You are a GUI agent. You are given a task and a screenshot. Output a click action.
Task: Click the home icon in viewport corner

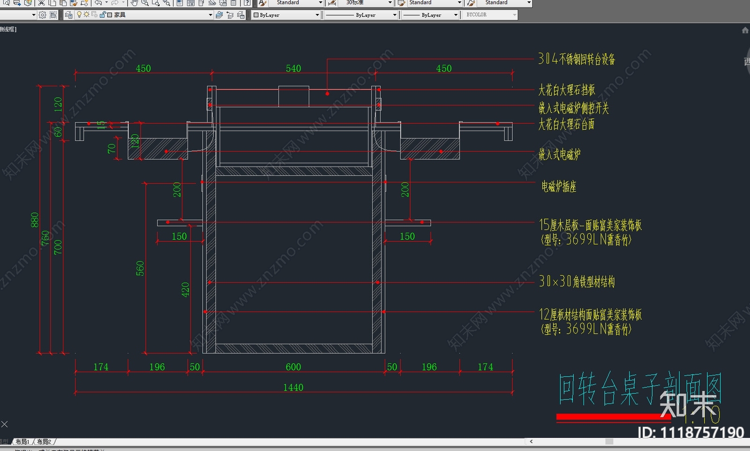click(x=745, y=30)
